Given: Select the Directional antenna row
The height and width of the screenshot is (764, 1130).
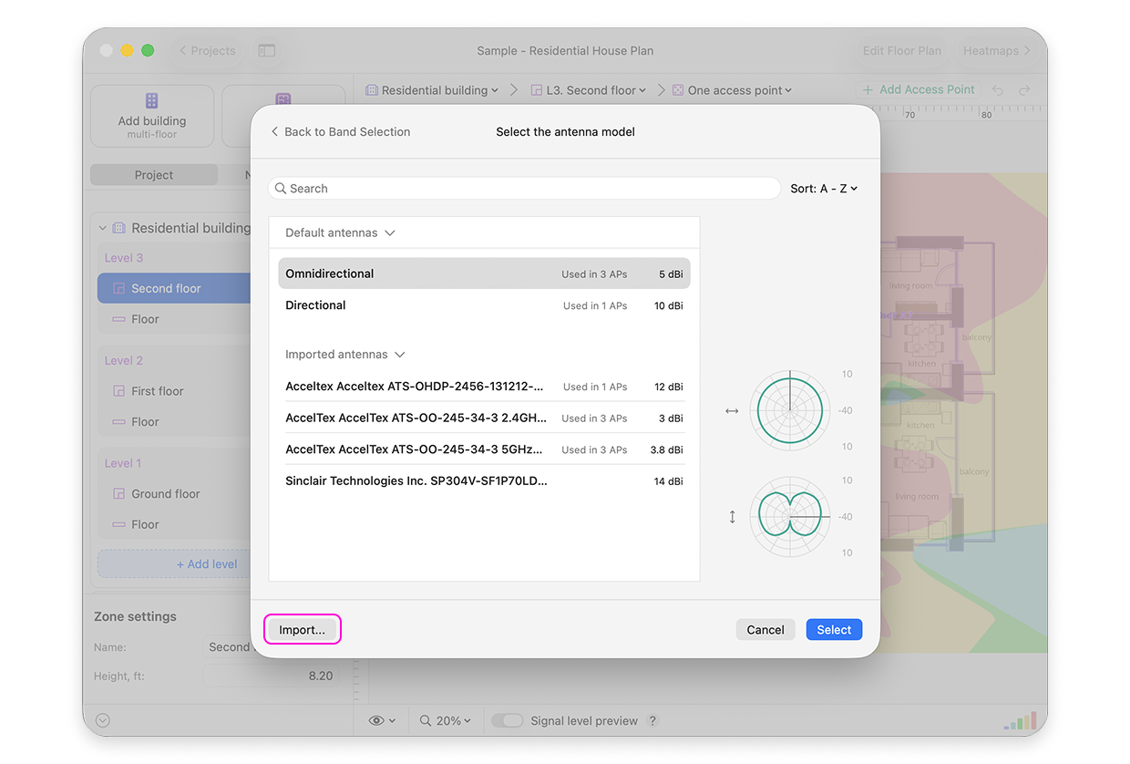Looking at the screenshot, I should [484, 305].
